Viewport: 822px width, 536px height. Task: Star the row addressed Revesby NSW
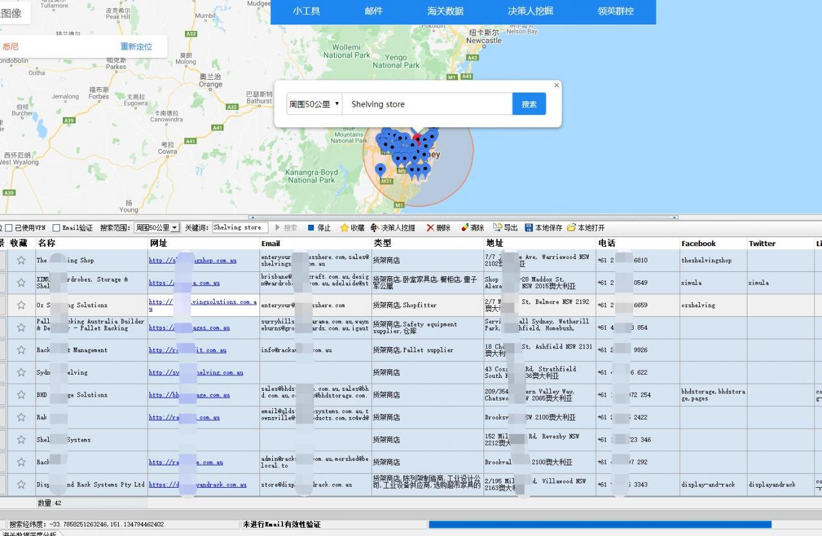click(21, 440)
